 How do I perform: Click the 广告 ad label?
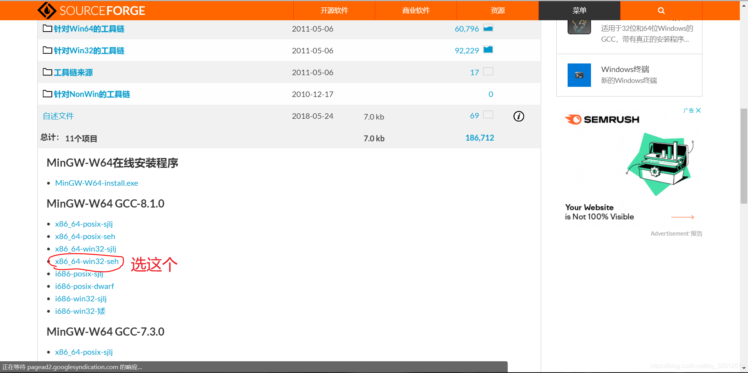click(x=688, y=111)
